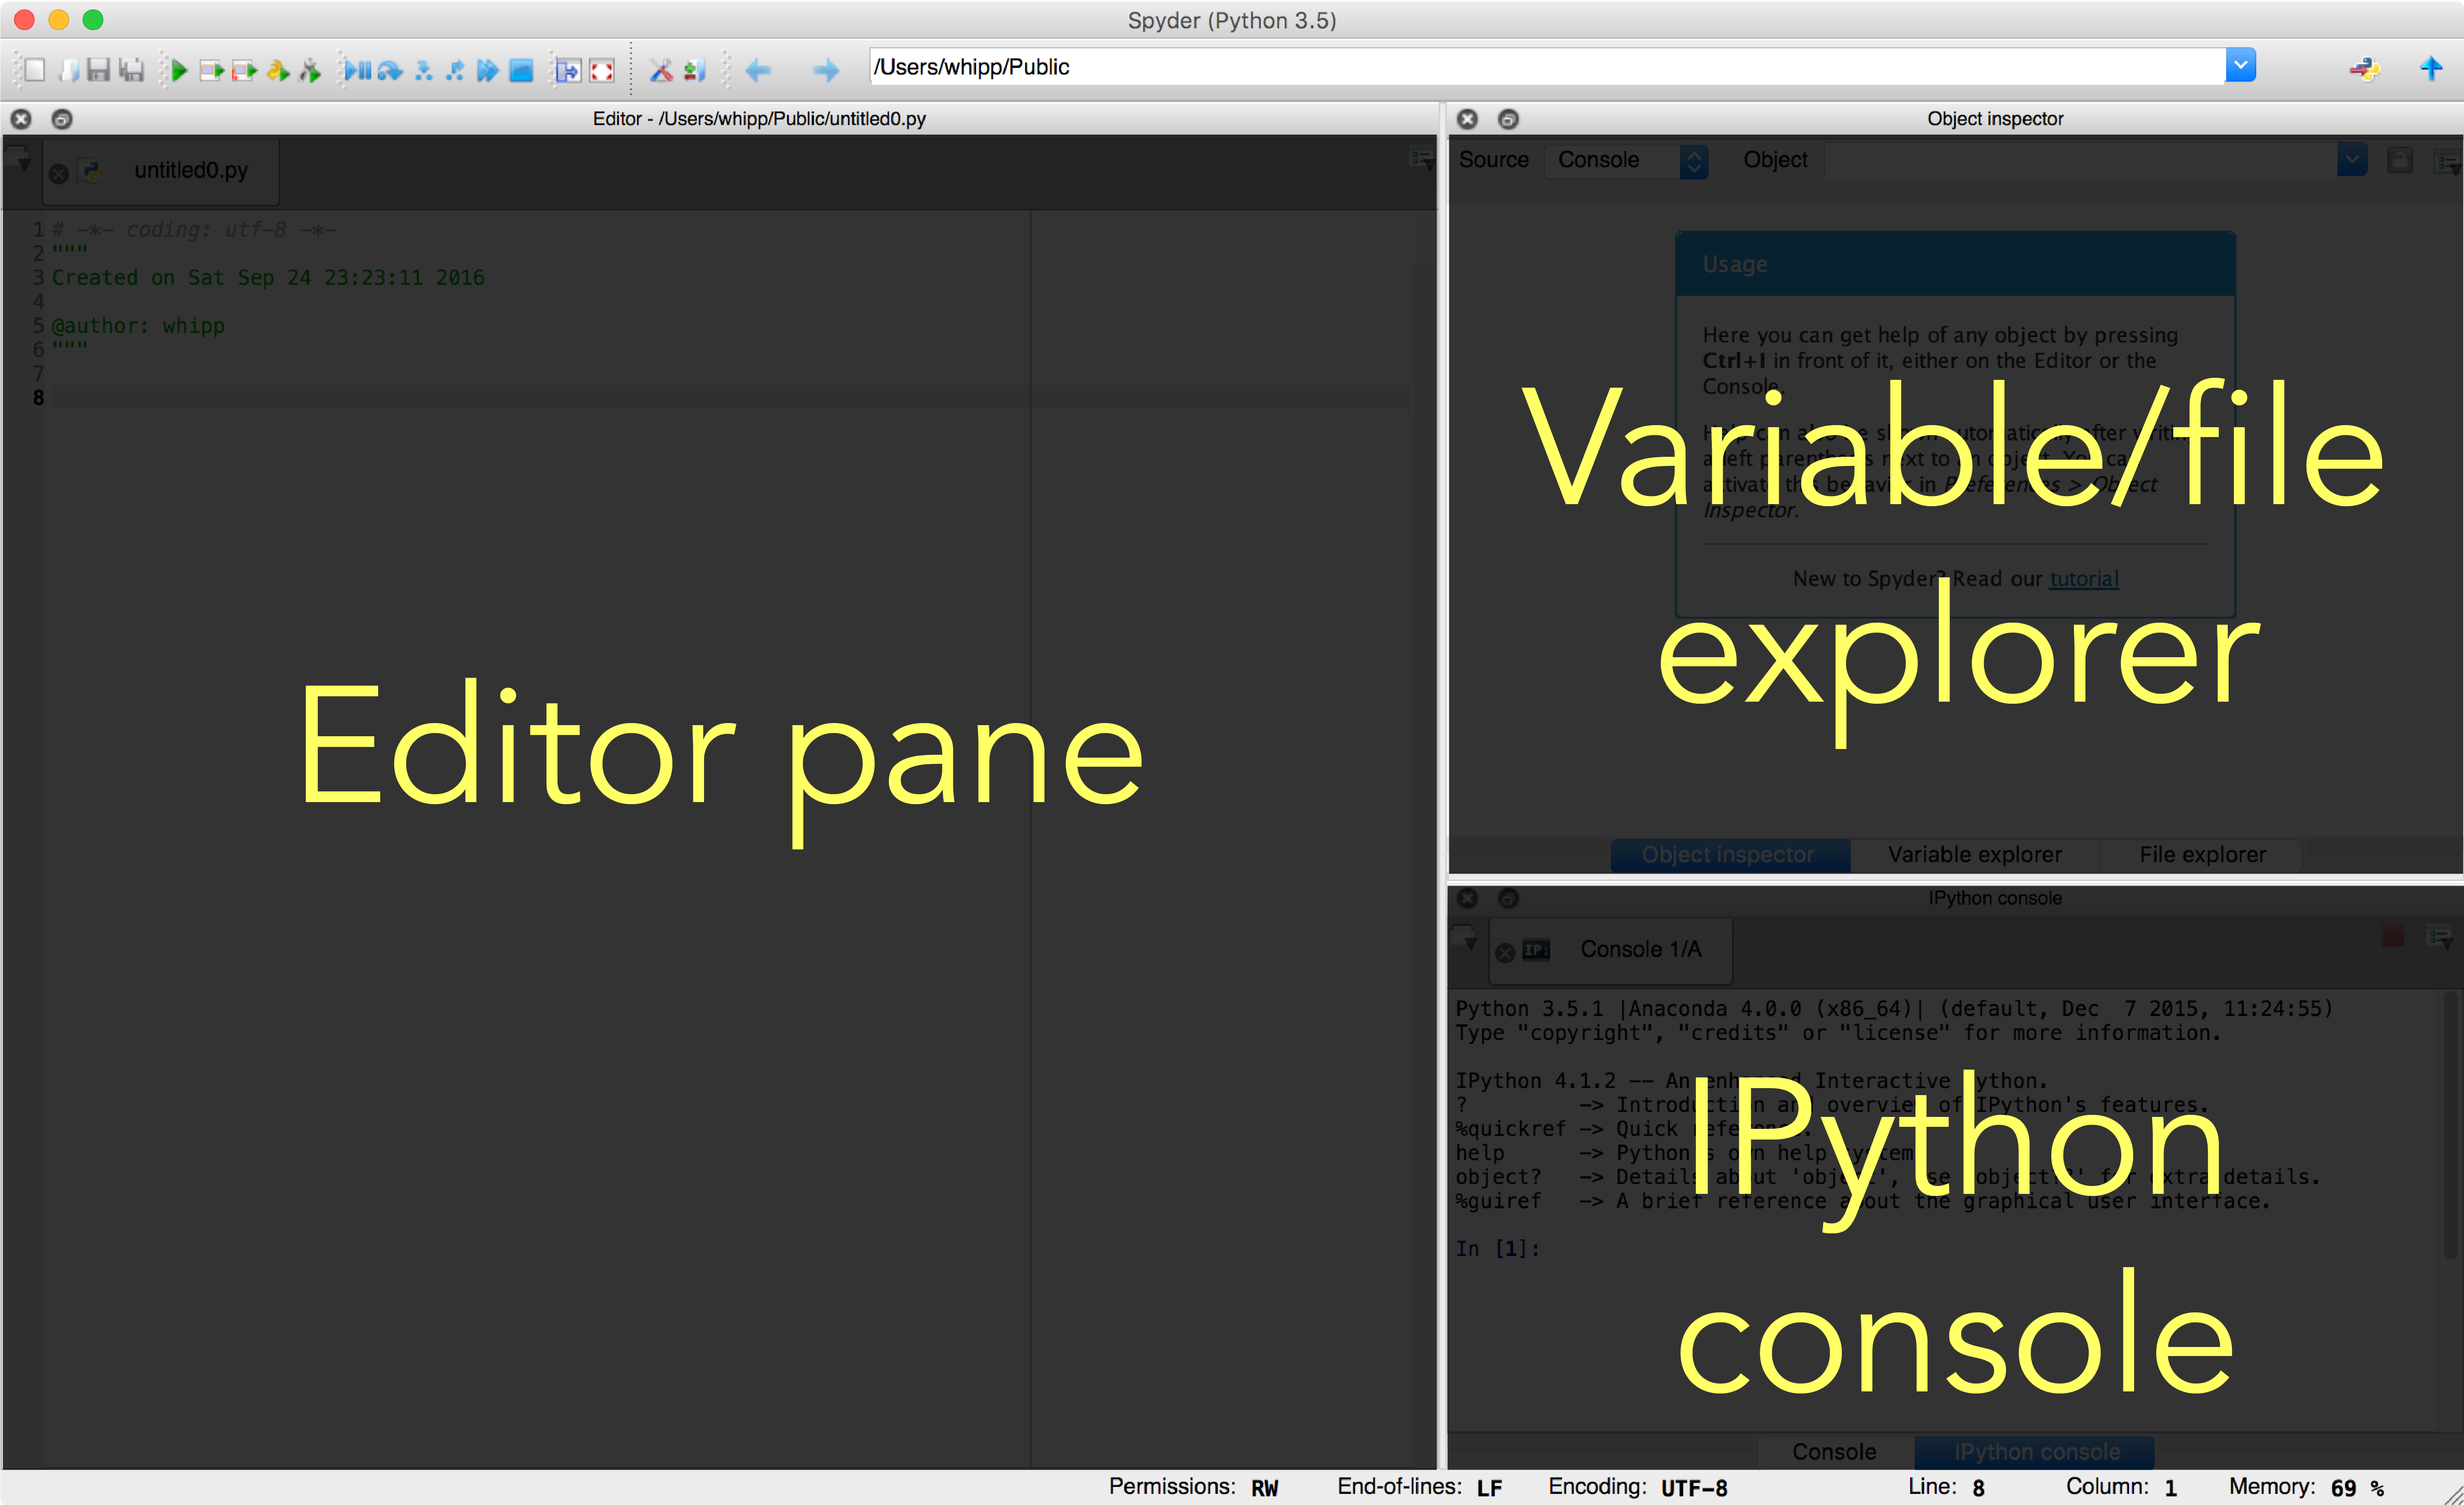Close the Editor pane
Viewport: 2464px width, 1505px height.
tap(21, 119)
